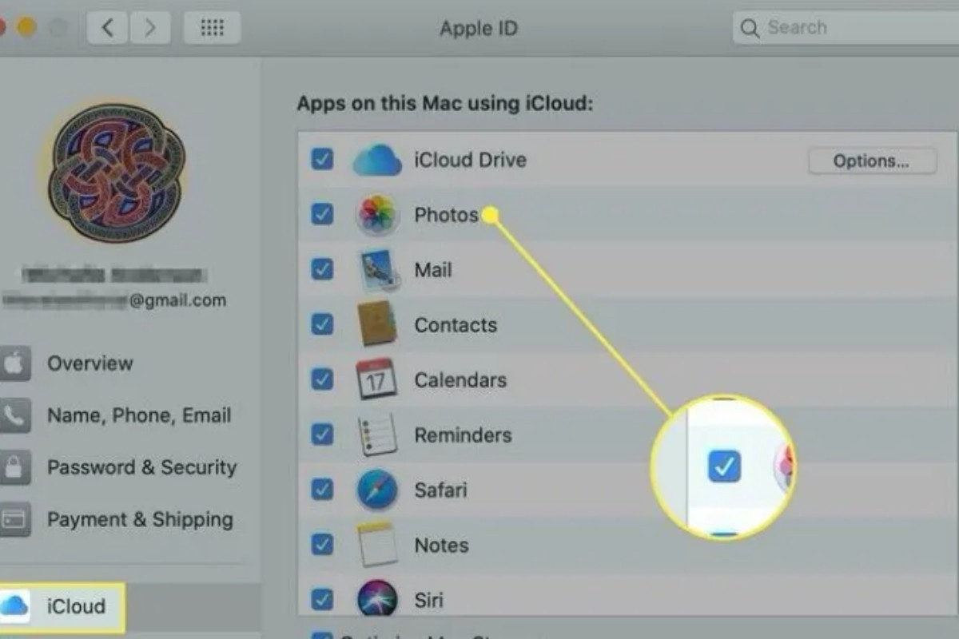This screenshot has width=959, height=639.
Task: Uncheck the Safari checkbox
Action: pos(322,490)
